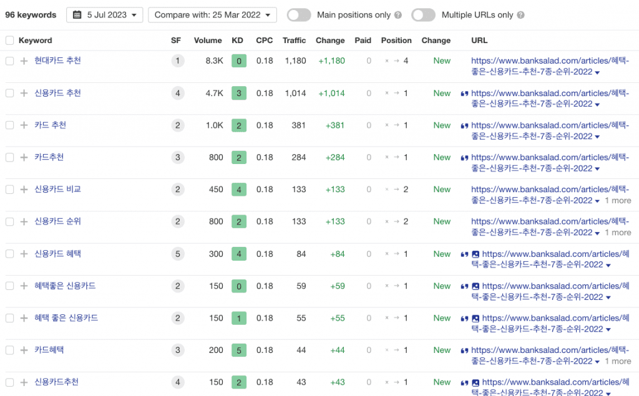Click the KD score 0 badge for 현대카드 추천

click(x=239, y=61)
